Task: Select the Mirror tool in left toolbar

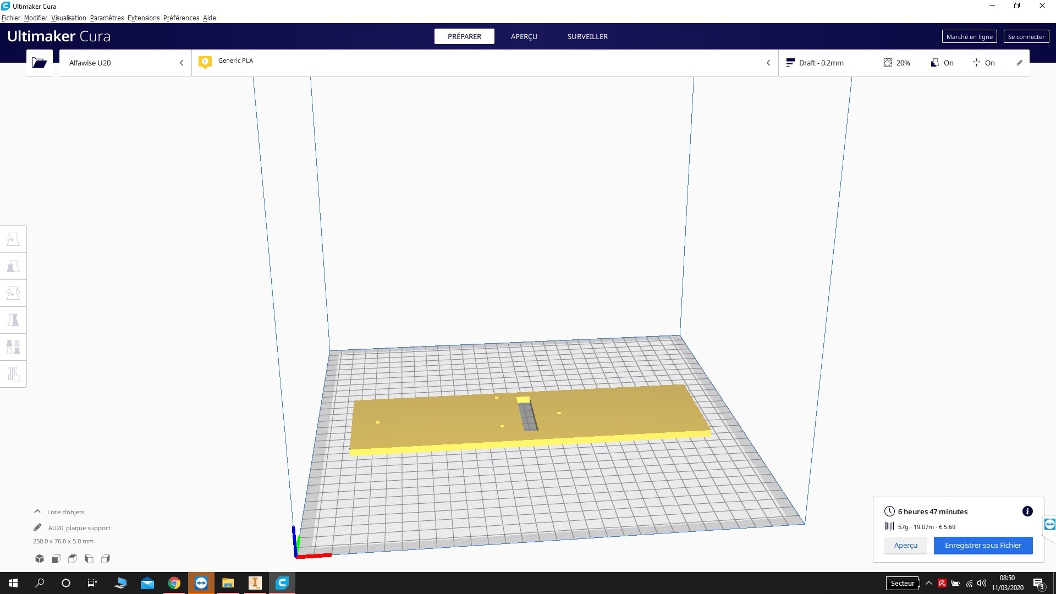Action: tap(13, 320)
